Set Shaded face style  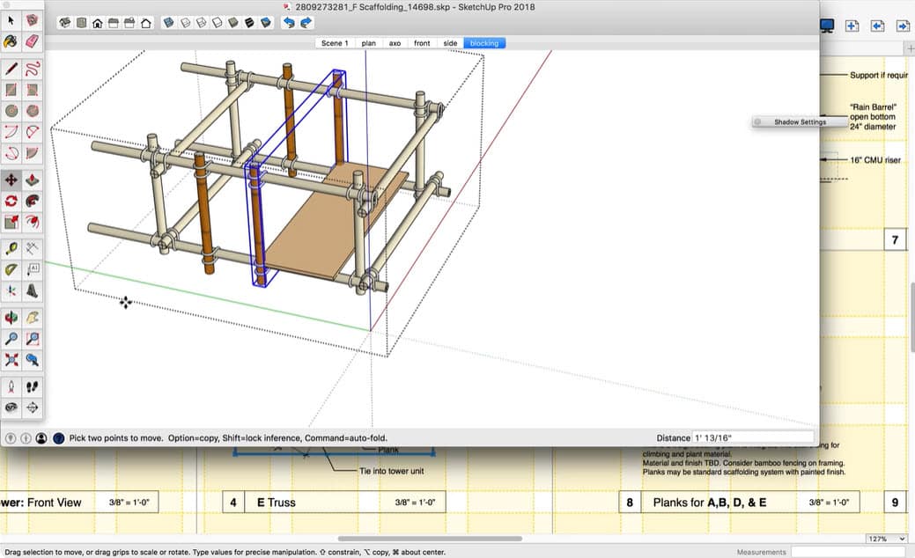point(233,23)
